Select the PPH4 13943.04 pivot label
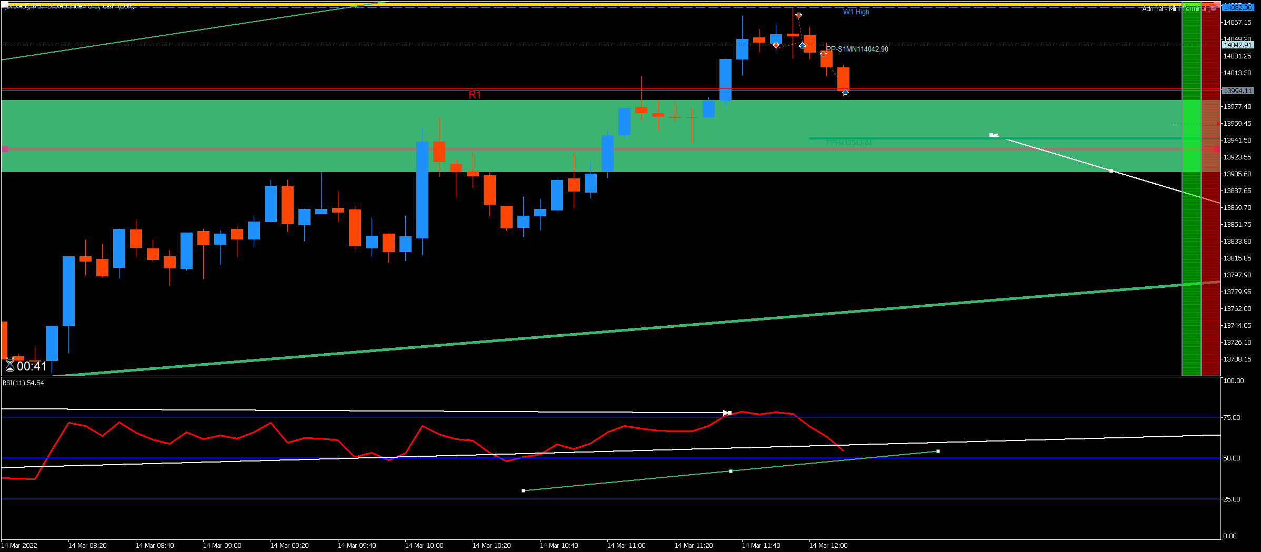Screen dimensions: 1261x552 [848, 143]
